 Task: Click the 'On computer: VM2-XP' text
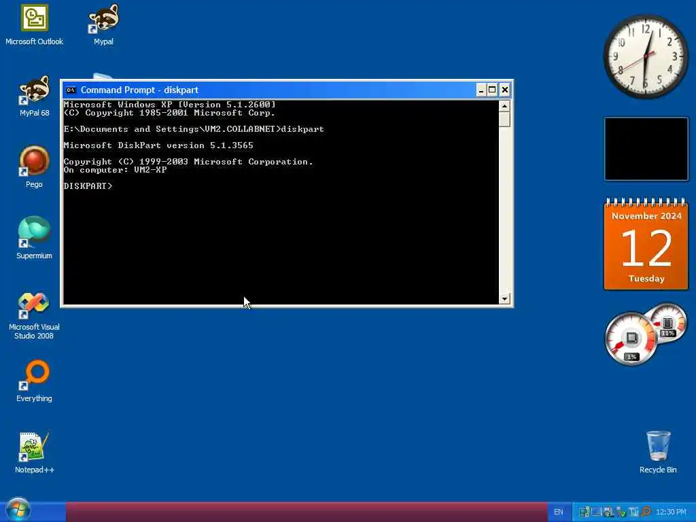115,170
